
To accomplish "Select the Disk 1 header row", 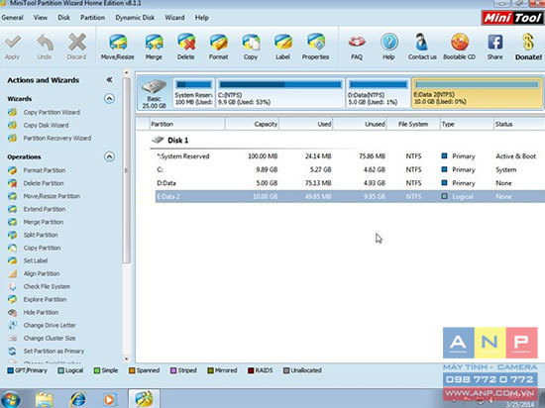I will [x=347, y=141].
